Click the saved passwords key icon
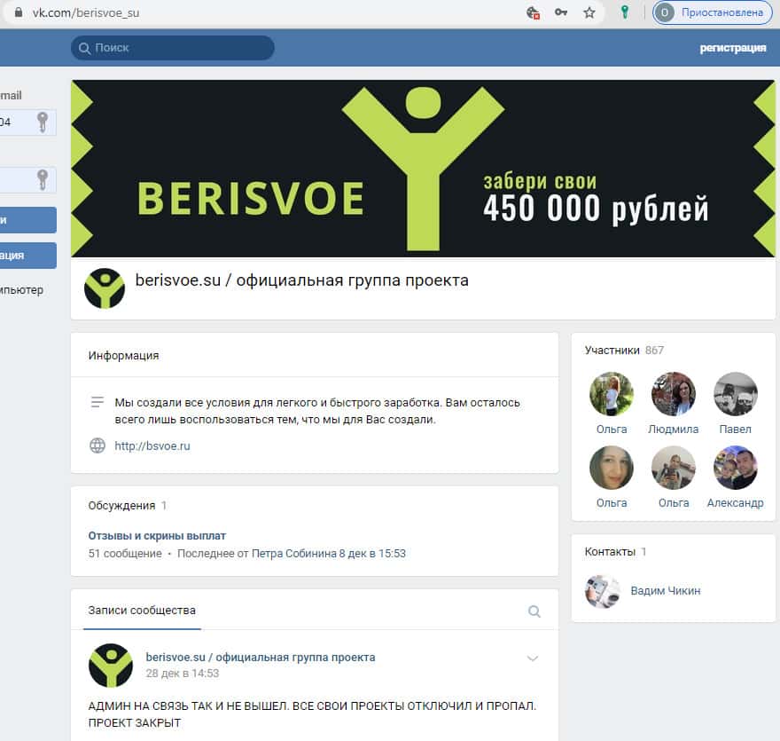The width and height of the screenshot is (780, 741). point(561,12)
